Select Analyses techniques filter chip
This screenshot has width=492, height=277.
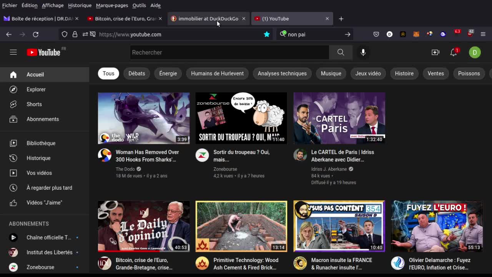(282, 73)
